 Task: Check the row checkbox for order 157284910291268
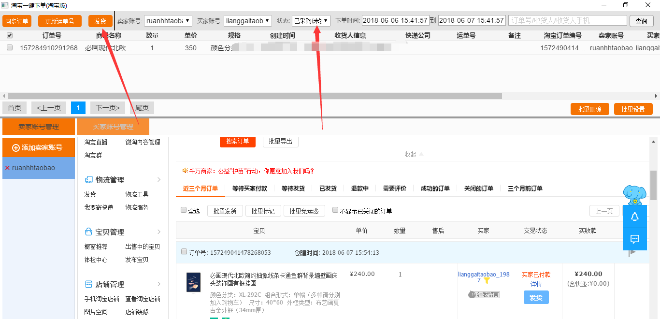[x=10, y=48]
